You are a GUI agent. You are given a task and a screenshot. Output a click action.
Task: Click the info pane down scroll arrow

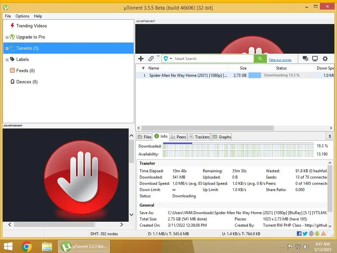click(x=330, y=226)
